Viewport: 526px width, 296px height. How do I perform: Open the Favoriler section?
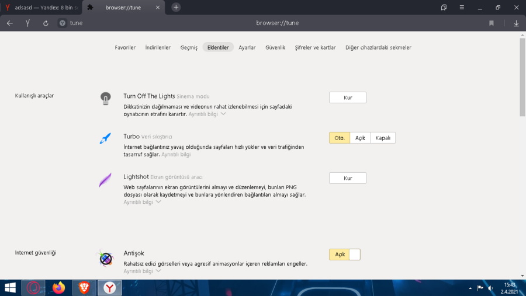pyautogui.click(x=125, y=48)
